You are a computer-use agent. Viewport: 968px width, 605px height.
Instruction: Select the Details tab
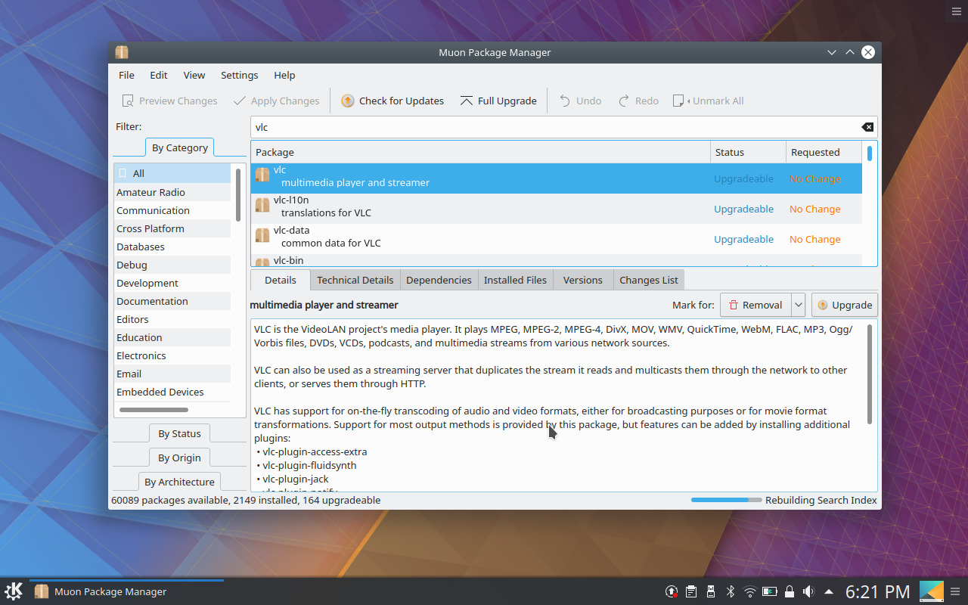[x=281, y=280]
